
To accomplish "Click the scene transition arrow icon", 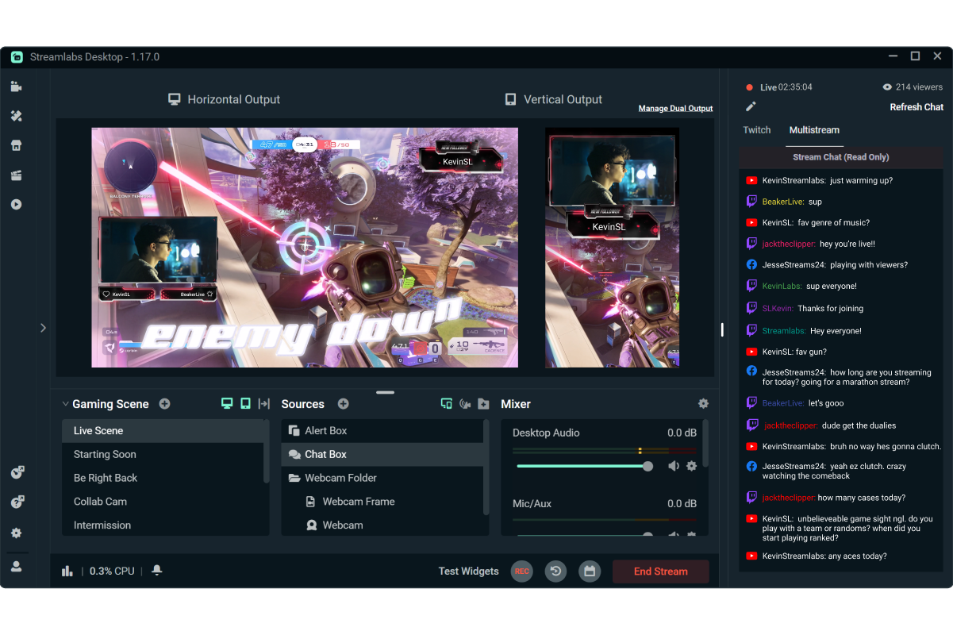I will tap(264, 404).
